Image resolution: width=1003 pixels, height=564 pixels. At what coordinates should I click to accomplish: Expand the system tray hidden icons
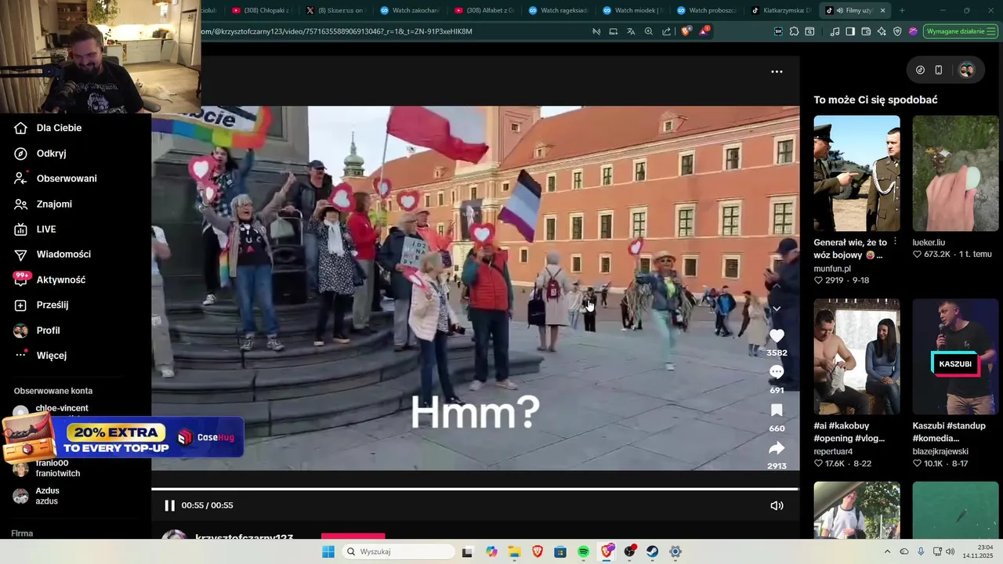click(887, 551)
